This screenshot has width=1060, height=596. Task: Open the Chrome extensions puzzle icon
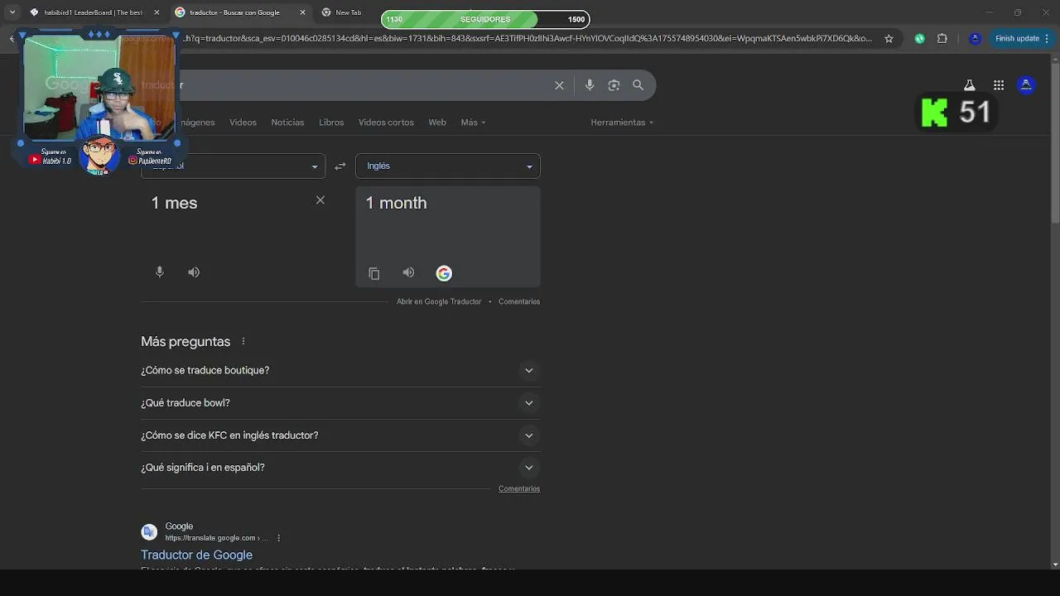pos(942,38)
